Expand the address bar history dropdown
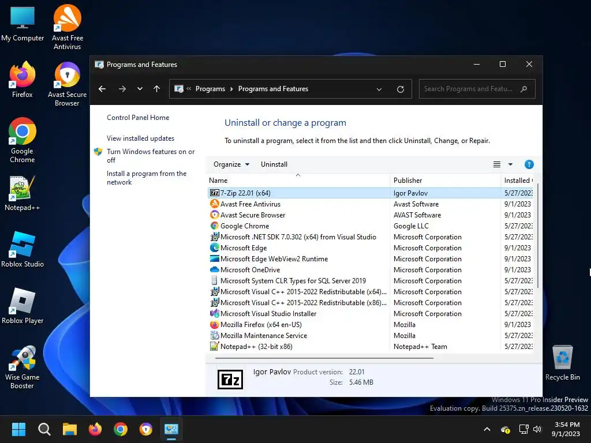 (x=379, y=89)
